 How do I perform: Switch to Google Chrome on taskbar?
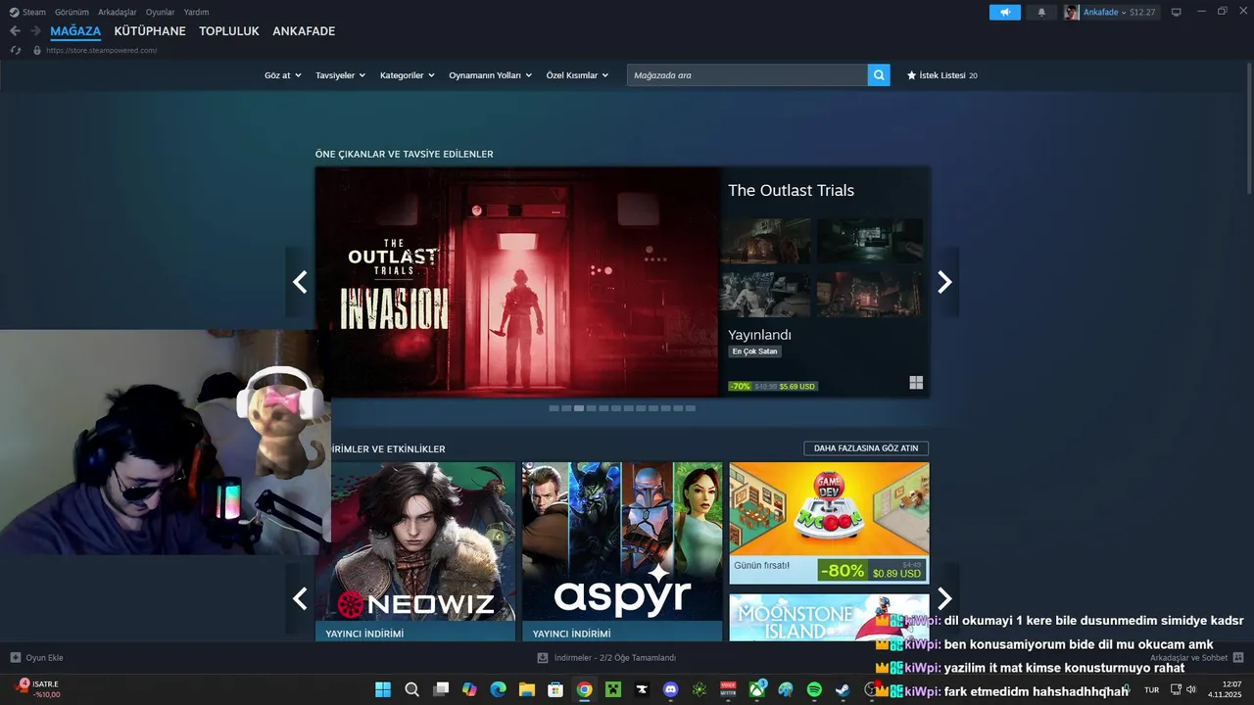tap(584, 689)
